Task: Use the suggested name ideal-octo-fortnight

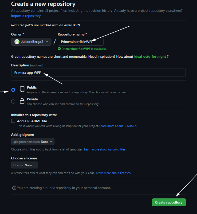Action: [150, 56]
